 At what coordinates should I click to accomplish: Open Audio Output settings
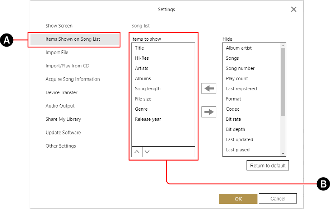[x=60, y=106]
